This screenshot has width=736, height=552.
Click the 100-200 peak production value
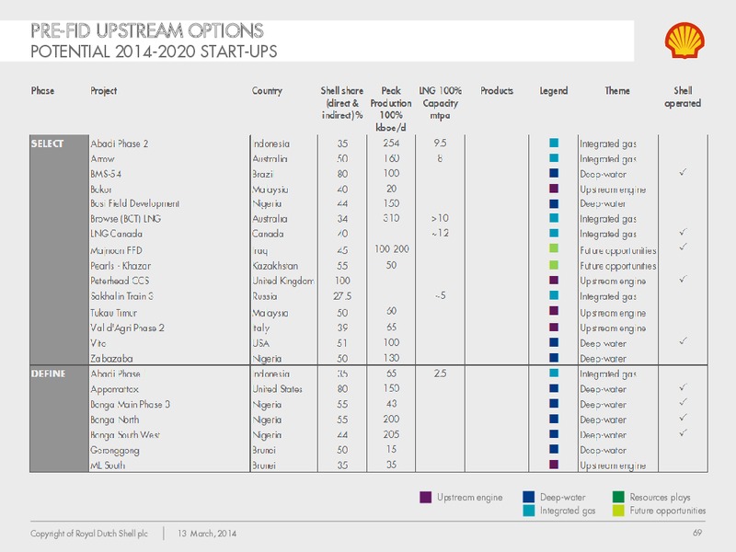392,248
